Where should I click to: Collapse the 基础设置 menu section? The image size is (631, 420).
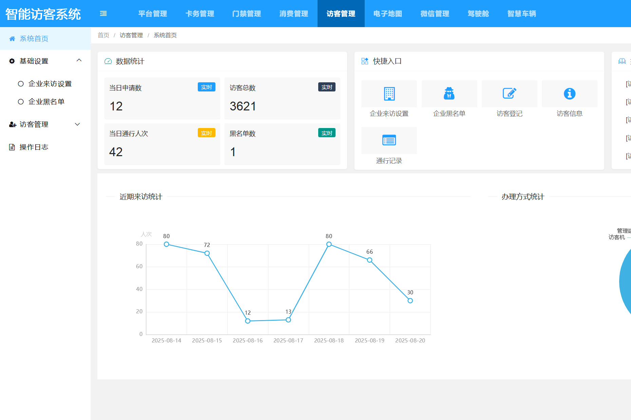79,61
